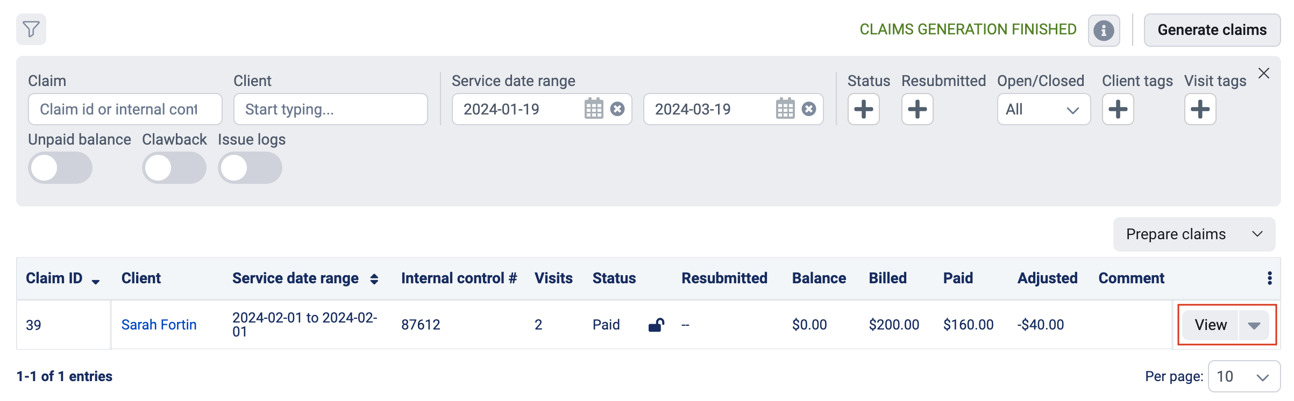
Task: Add a Status filter with plus
Action: [x=864, y=109]
